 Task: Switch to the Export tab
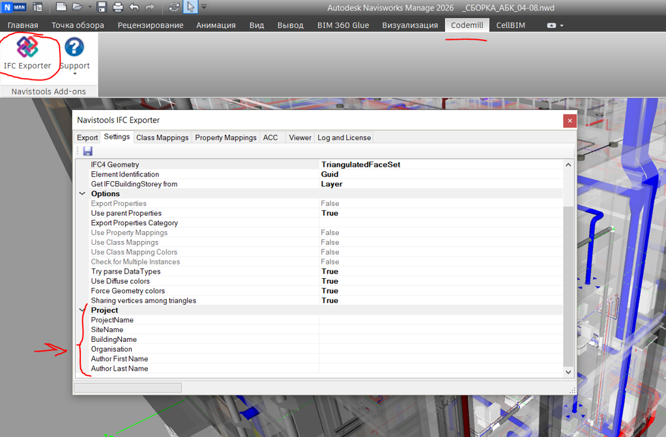[x=87, y=137]
